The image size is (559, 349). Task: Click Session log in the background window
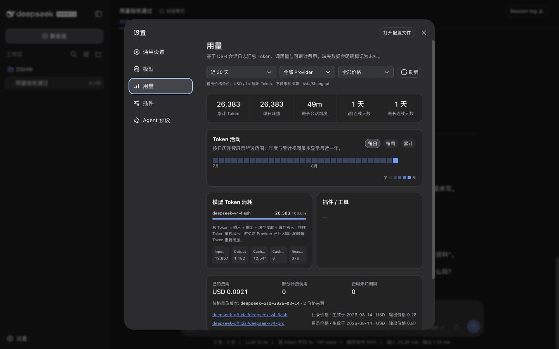[x=526, y=11]
